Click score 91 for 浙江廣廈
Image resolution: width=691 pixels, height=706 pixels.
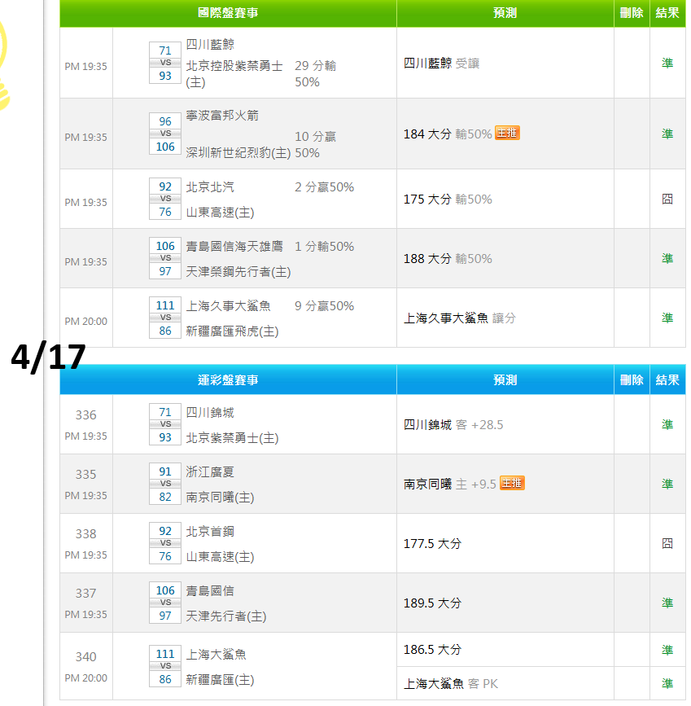pos(165,471)
